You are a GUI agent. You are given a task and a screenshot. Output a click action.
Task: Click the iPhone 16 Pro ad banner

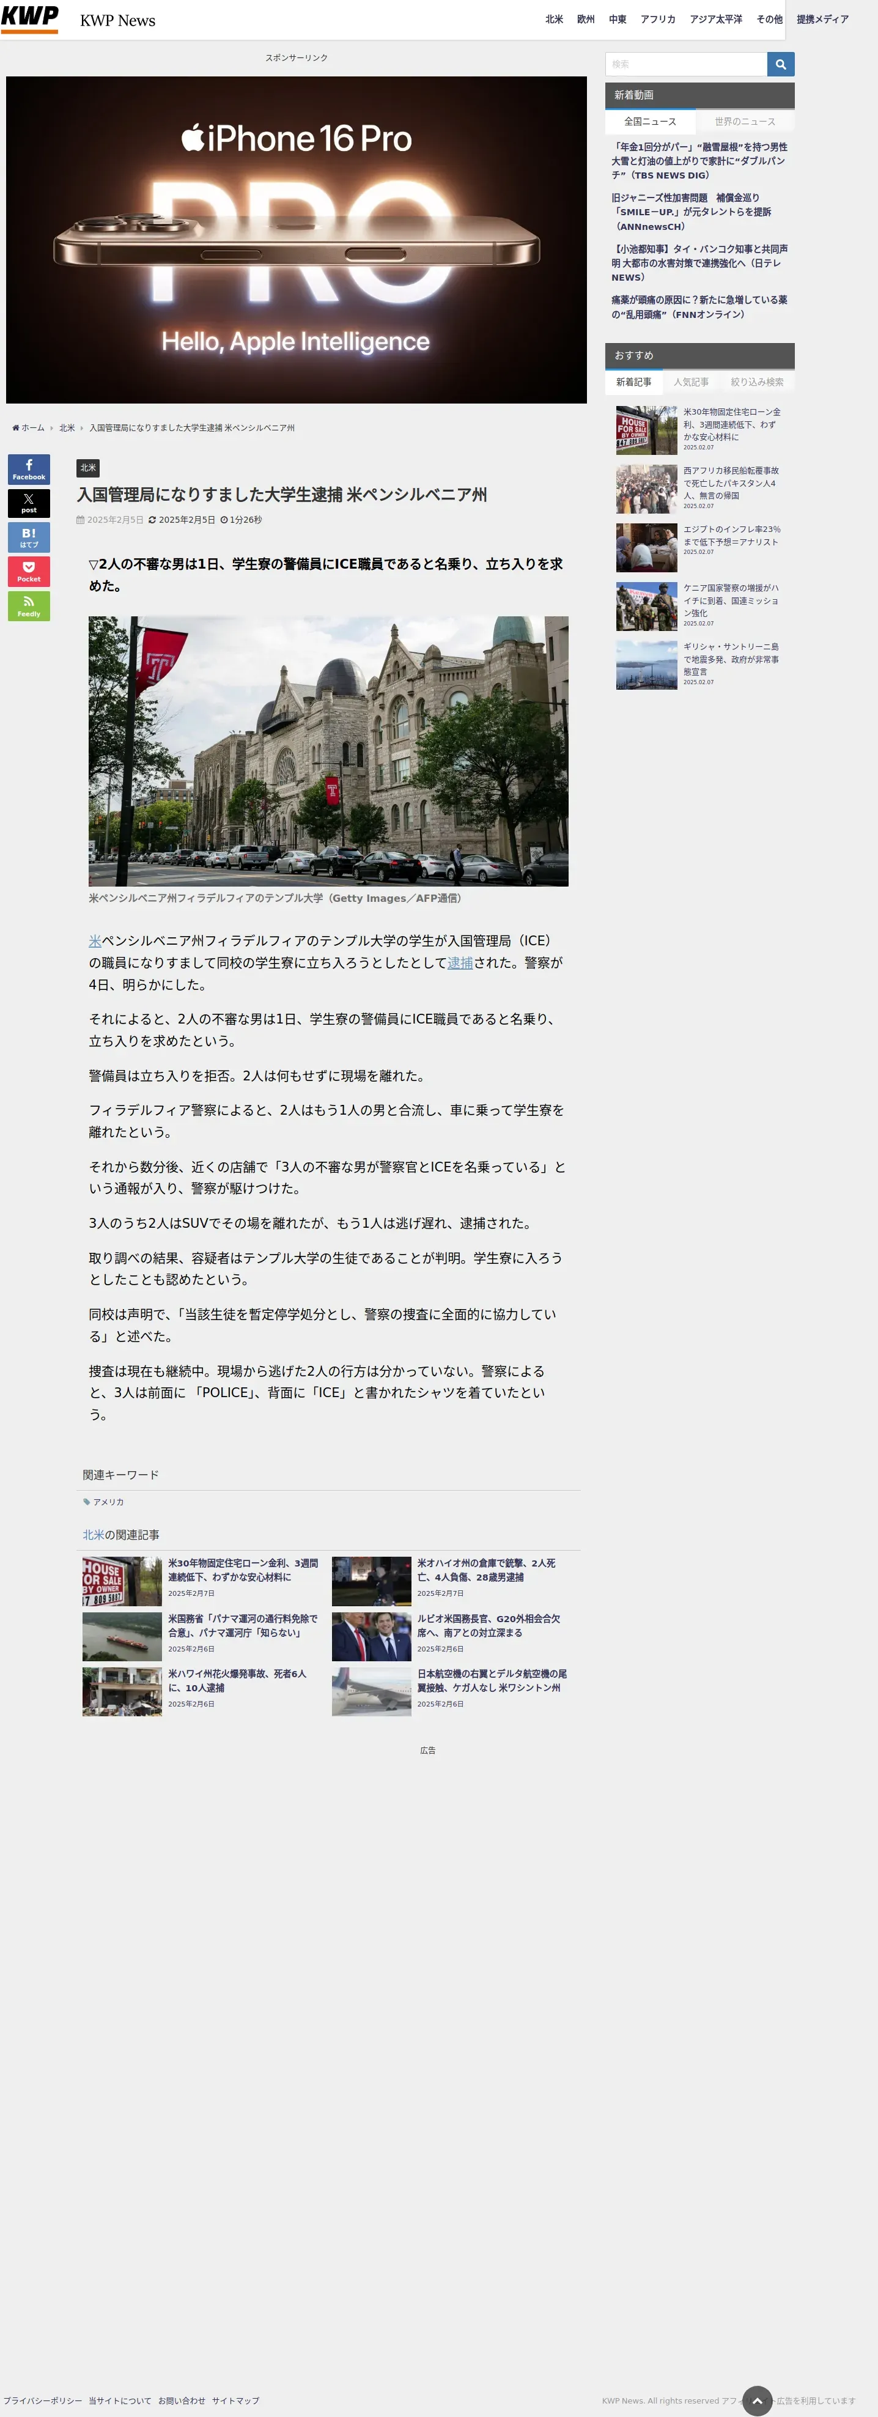(297, 240)
